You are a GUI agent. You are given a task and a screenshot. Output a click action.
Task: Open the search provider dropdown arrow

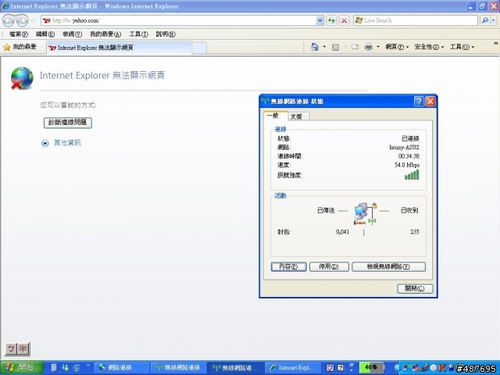tap(493, 21)
